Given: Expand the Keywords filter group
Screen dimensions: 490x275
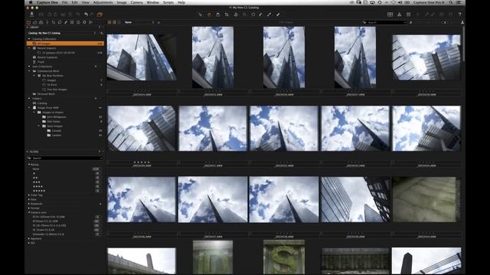Looking at the screenshot, I should (29, 204).
